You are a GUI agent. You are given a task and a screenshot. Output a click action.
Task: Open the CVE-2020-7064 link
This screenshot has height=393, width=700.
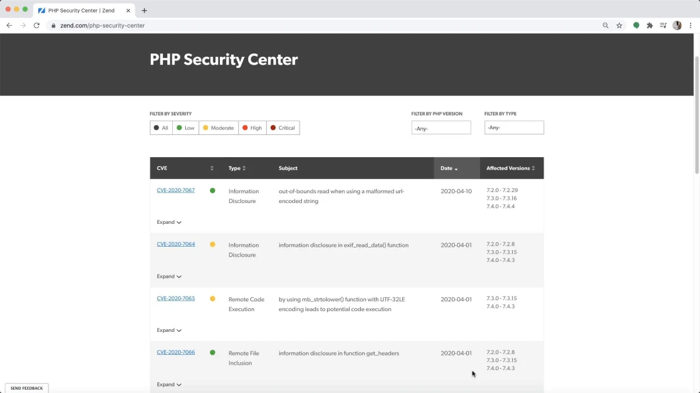point(176,244)
